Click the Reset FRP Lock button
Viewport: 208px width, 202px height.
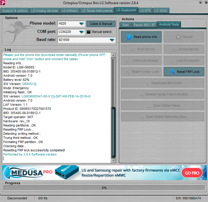184,72
